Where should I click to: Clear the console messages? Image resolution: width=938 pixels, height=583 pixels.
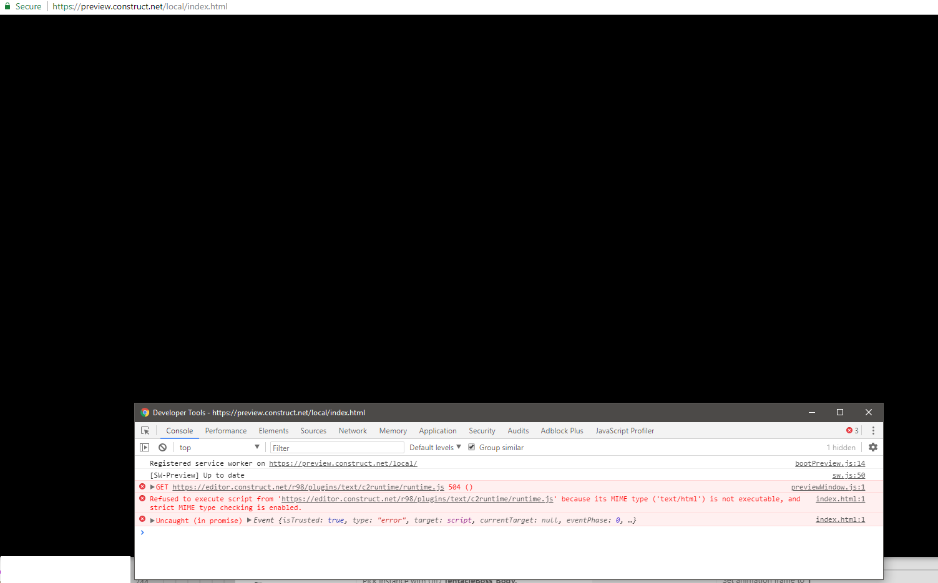162,447
